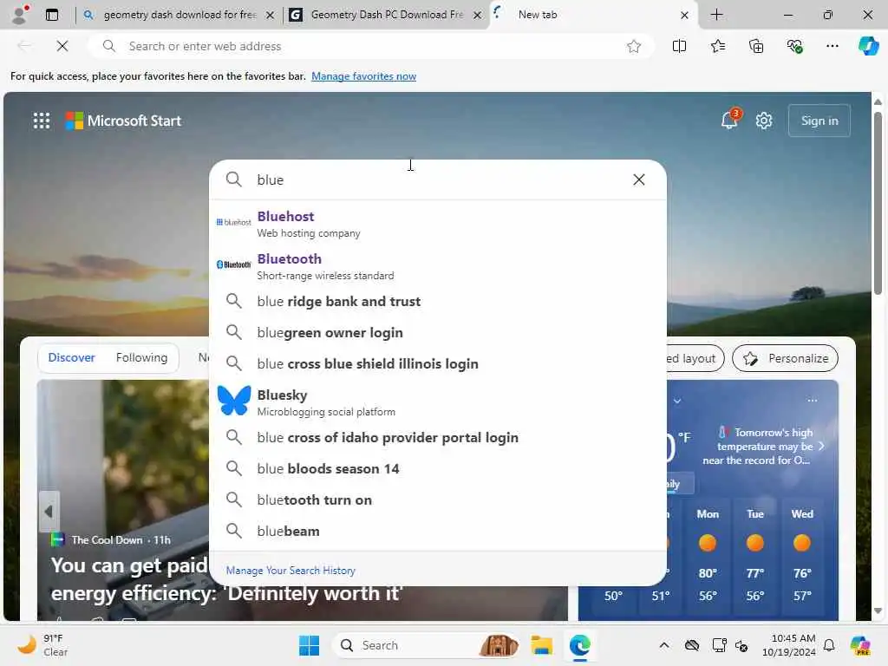This screenshot has width=888, height=666.
Task: Open Manage Your Search History link
Action: 291,571
